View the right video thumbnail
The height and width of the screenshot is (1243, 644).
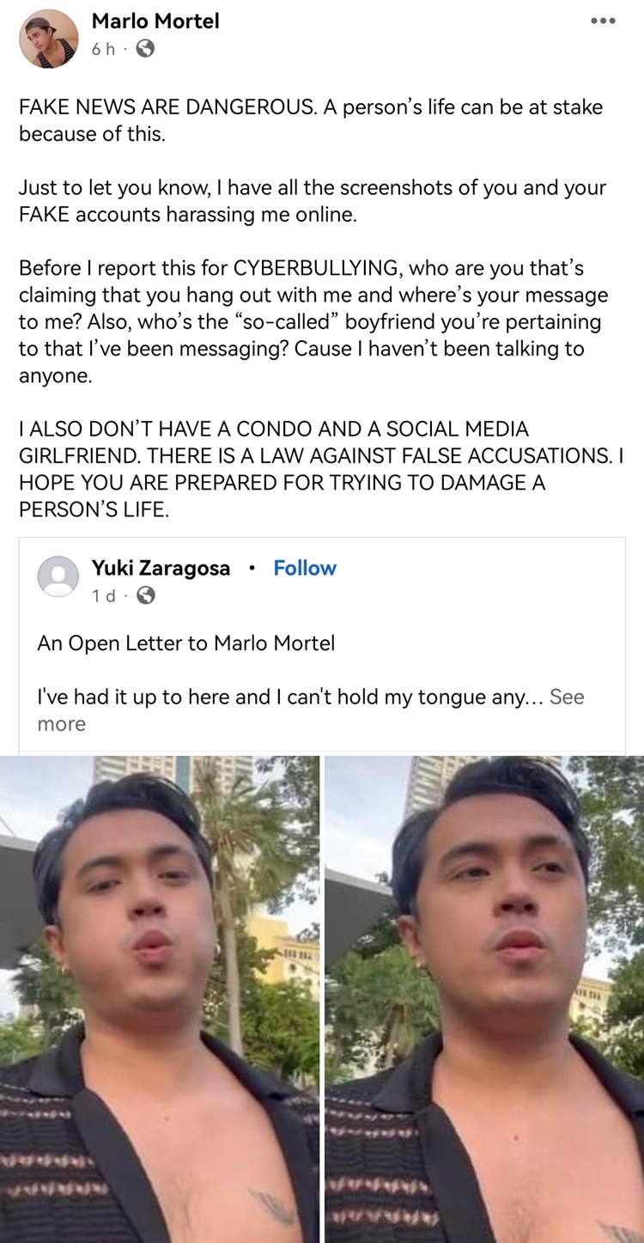[483, 996]
